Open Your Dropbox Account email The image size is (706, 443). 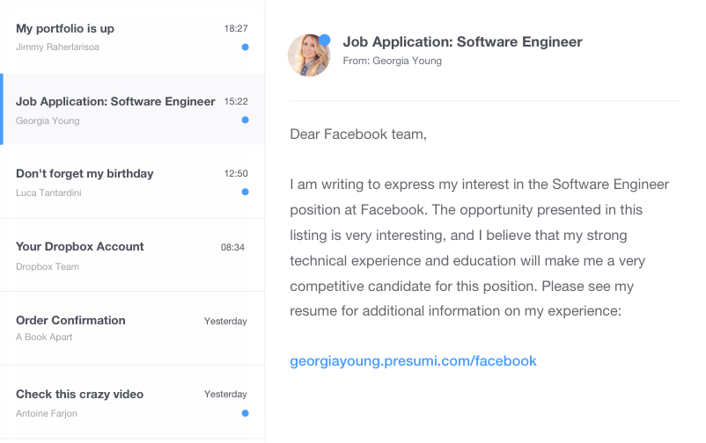click(80, 246)
